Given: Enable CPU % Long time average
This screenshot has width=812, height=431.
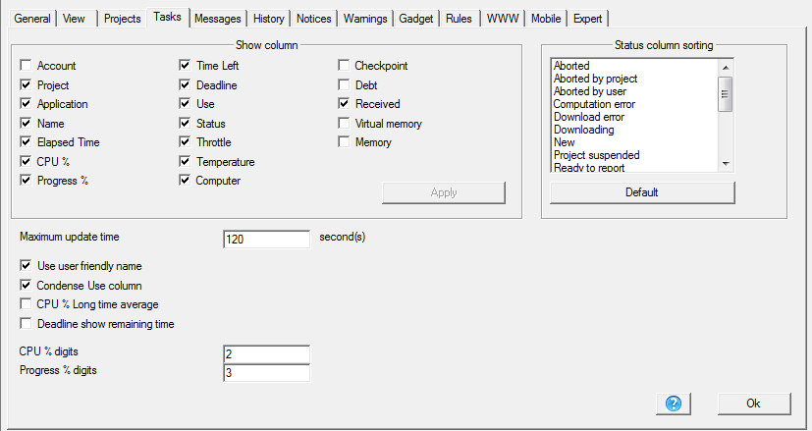Looking at the screenshot, I should coord(26,304).
